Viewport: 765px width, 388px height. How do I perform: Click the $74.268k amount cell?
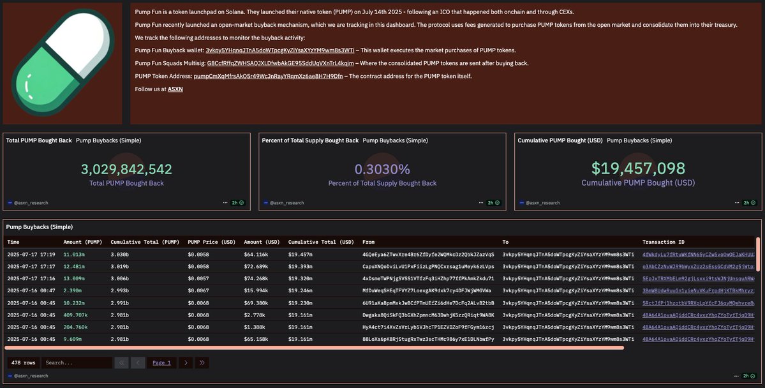pos(256,279)
